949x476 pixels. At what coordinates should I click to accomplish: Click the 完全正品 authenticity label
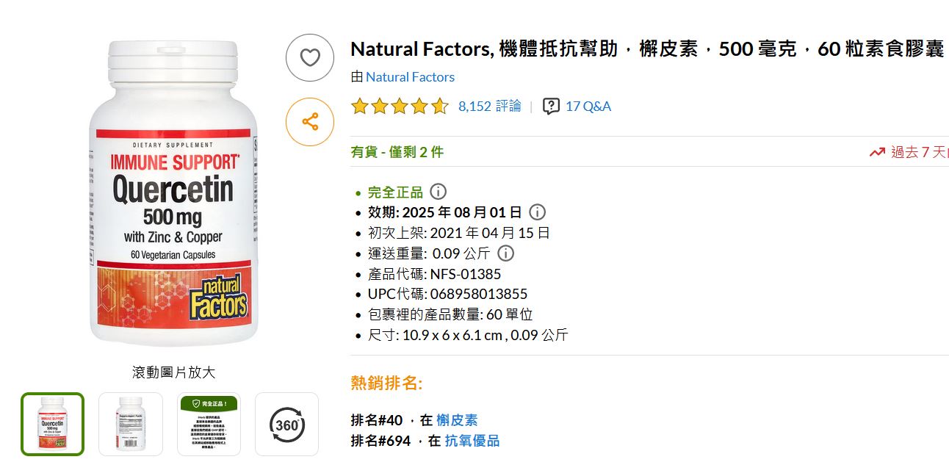pos(395,192)
